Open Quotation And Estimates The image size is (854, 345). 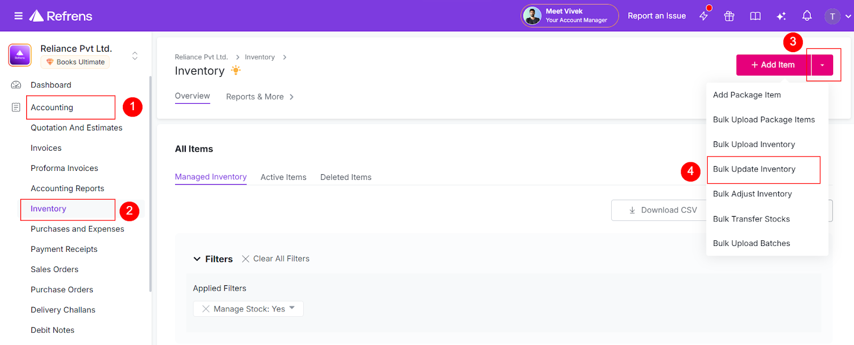tap(76, 128)
